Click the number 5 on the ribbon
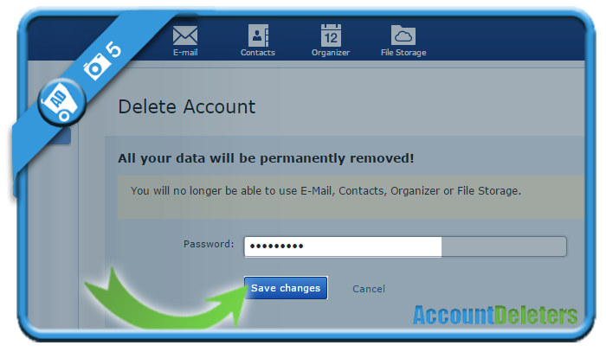This screenshot has height=352, width=606. pyautogui.click(x=113, y=49)
